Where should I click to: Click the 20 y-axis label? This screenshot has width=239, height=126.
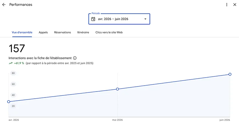pos(13,106)
